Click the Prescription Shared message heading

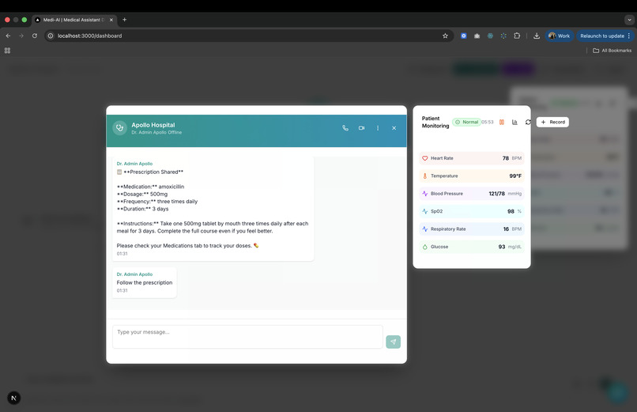pos(153,172)
